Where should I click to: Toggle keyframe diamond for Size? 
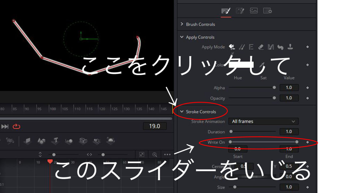[307, 187]
